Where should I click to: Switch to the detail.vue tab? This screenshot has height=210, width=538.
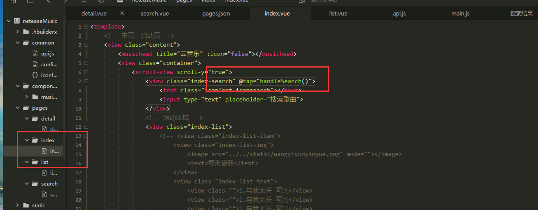(x=94, y=14)
